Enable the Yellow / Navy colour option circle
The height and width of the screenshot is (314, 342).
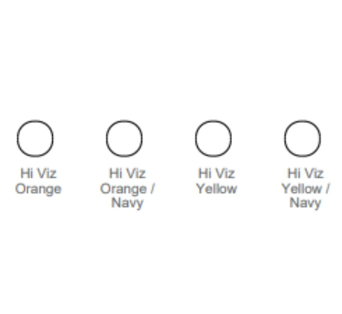click(303, 138)
